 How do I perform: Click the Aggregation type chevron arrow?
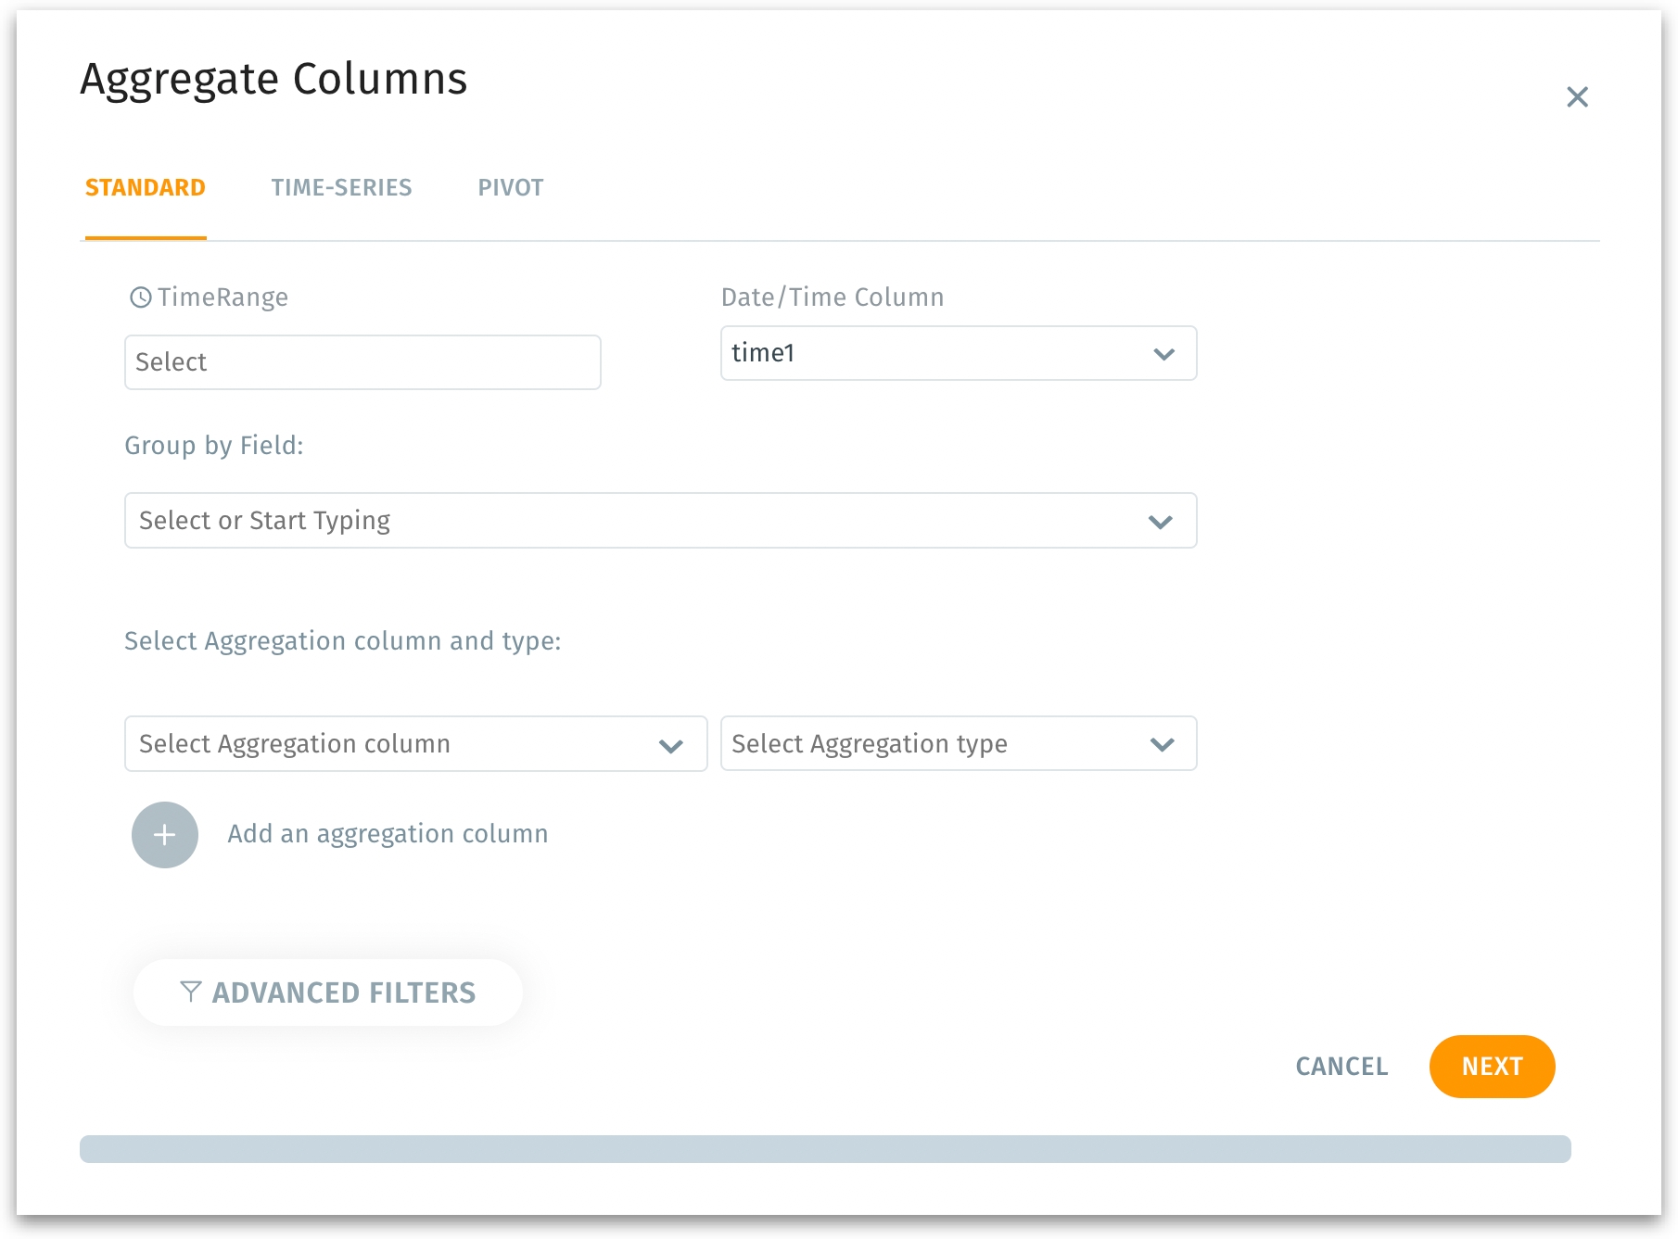point(1162,744)
